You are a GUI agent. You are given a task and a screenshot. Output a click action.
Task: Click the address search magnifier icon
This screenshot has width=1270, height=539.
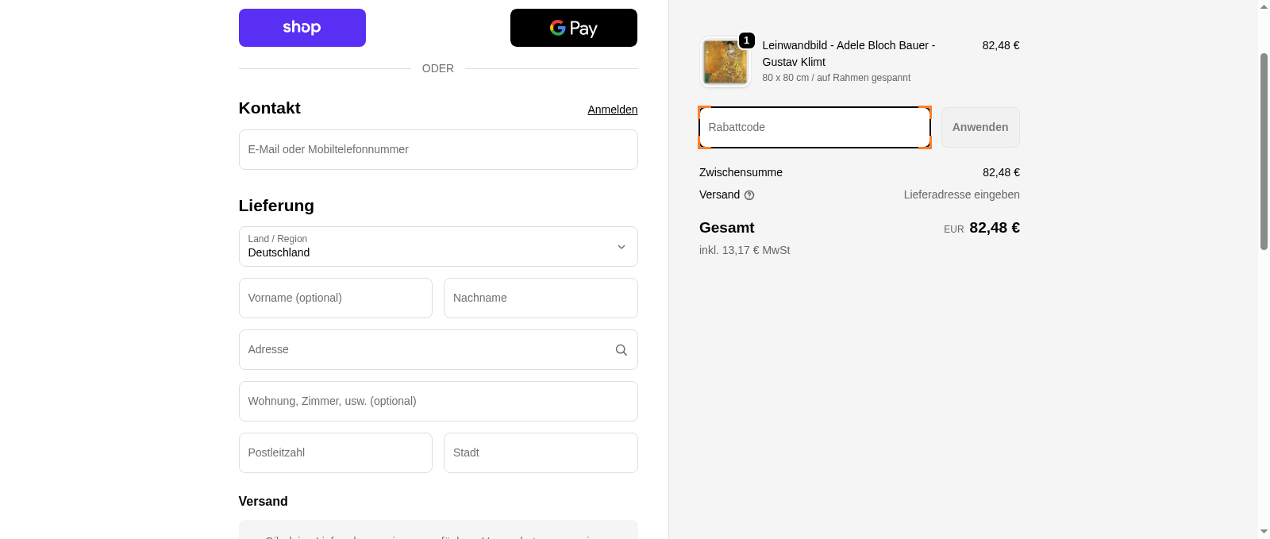621,349
